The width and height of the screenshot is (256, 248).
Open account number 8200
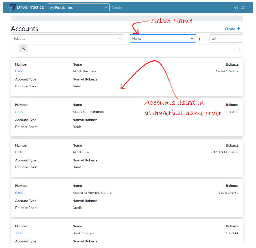[19, 71]
